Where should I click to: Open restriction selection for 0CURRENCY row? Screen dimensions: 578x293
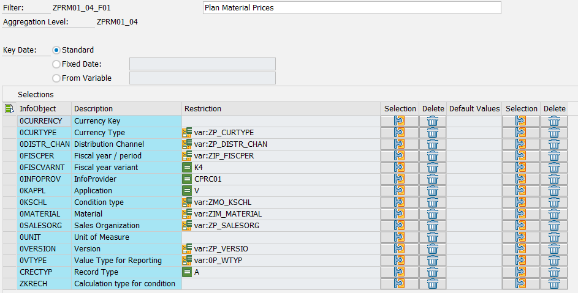pyautogui.click(x=399, y=121)
